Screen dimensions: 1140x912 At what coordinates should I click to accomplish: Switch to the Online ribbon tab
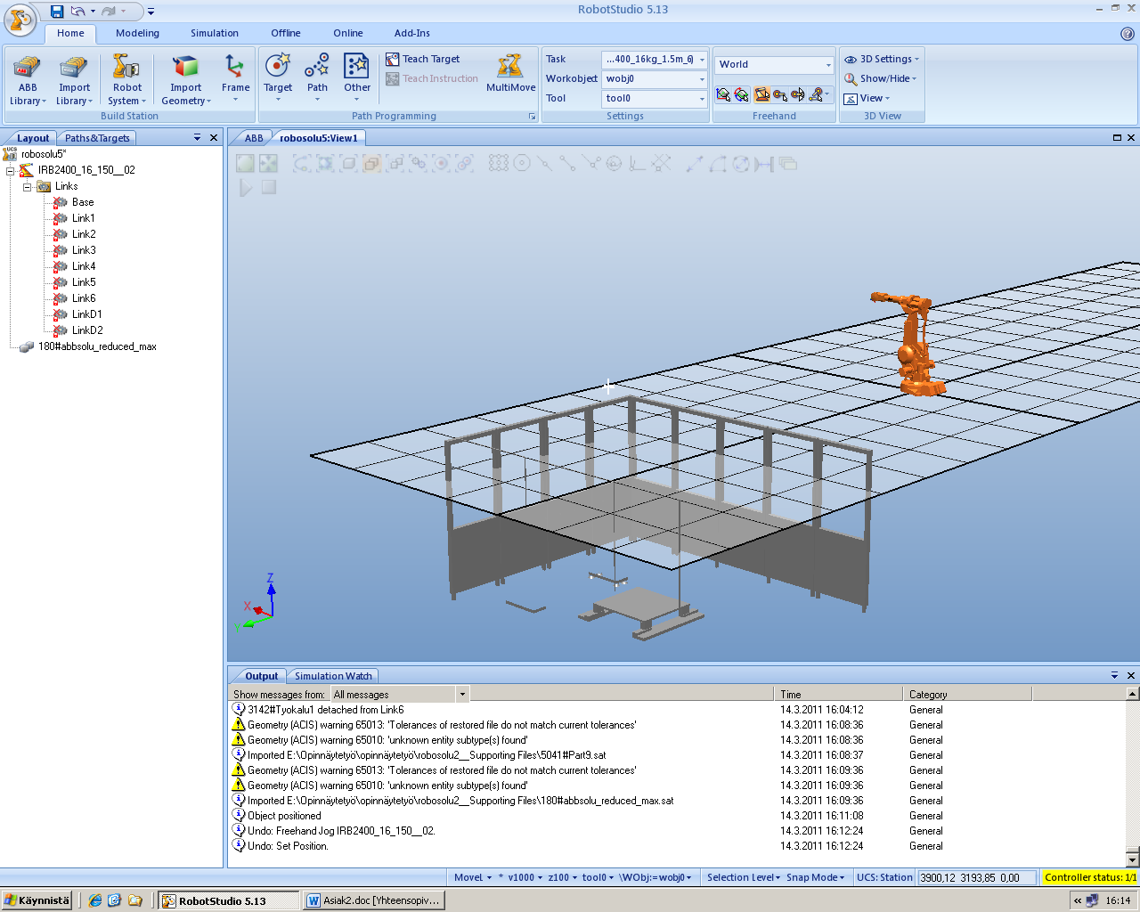(x=348, y=33)
